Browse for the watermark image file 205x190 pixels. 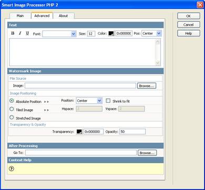147,86
